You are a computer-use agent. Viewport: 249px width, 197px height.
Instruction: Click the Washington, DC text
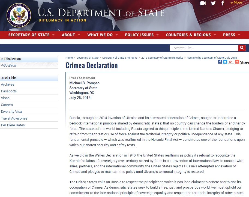pos(82,93)
